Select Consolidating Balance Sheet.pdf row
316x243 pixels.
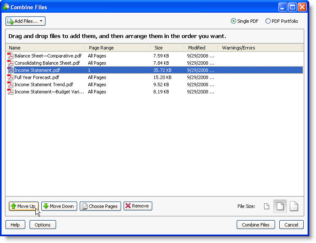(x=154, y=63)
